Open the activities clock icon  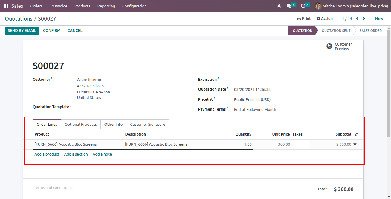[303, 6]
